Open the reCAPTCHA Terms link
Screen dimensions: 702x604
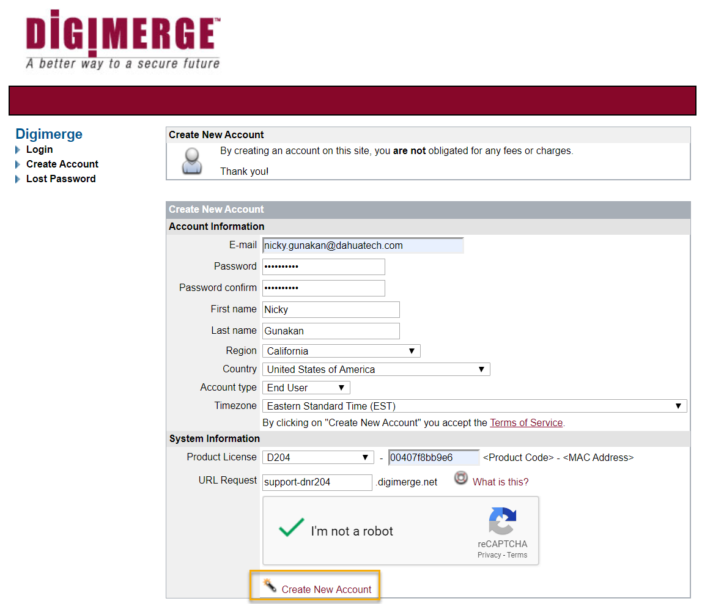pos(517,555)
